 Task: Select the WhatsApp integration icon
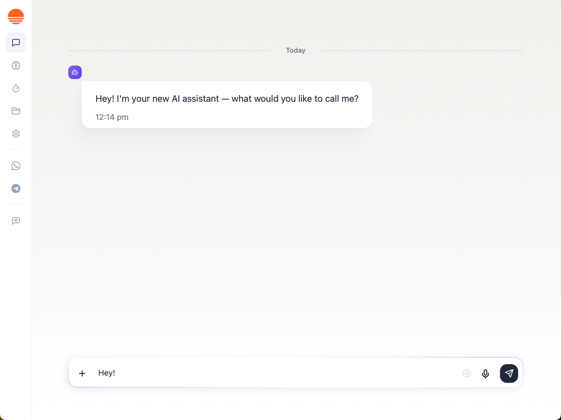pos(16,166)
